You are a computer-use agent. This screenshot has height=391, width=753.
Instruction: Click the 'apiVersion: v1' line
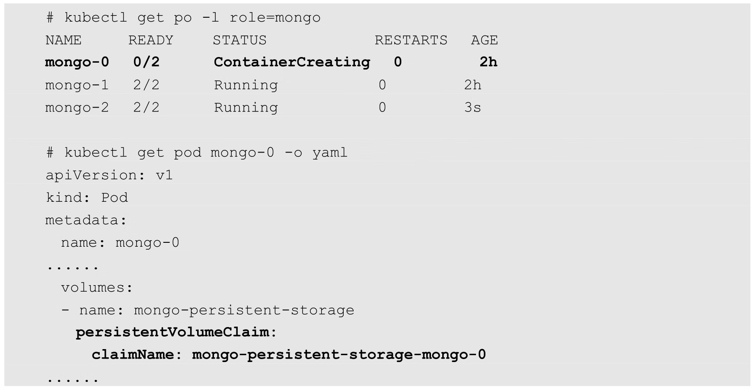109,175
